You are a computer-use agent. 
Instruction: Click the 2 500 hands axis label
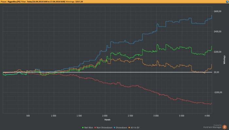pyautogui.click(x=130, y=116)
